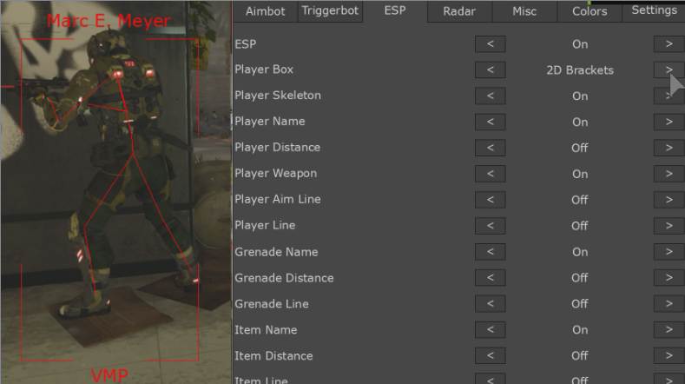Click the right arrow for Player Weapon
The height and width of the screenshot is (384, 685).
click(669, 174)
